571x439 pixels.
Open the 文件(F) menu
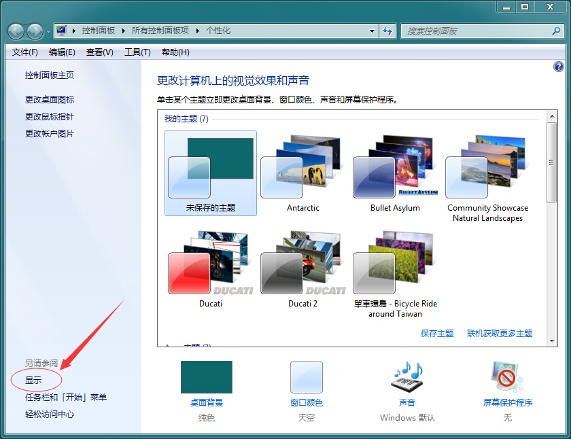(x=25, y=52)
